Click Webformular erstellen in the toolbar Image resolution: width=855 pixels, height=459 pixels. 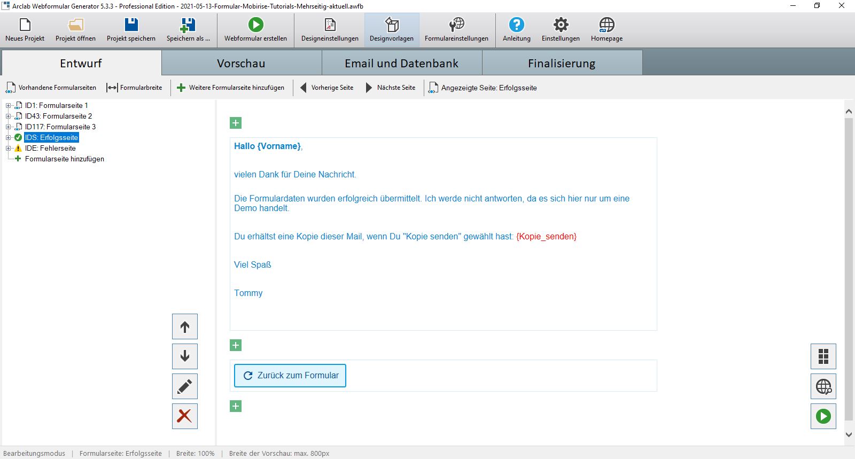255,30
